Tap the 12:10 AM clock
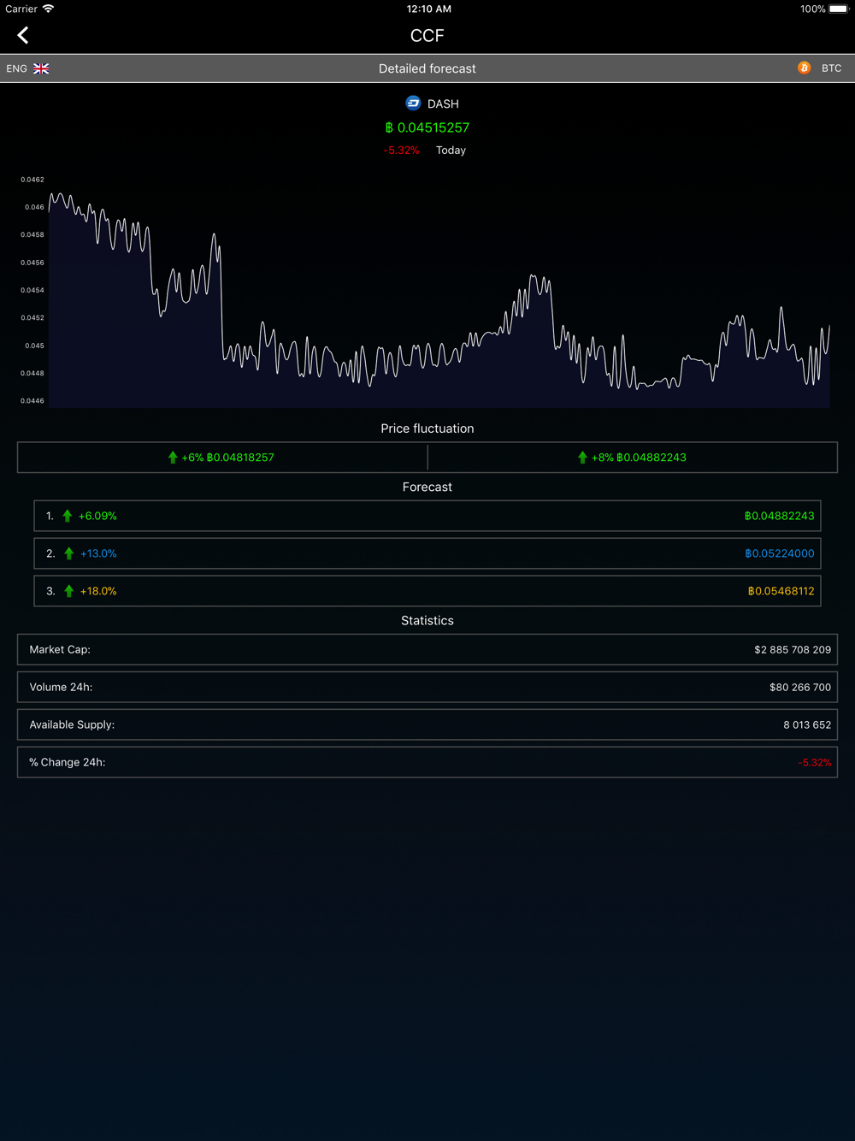 (x=428, y=9)
